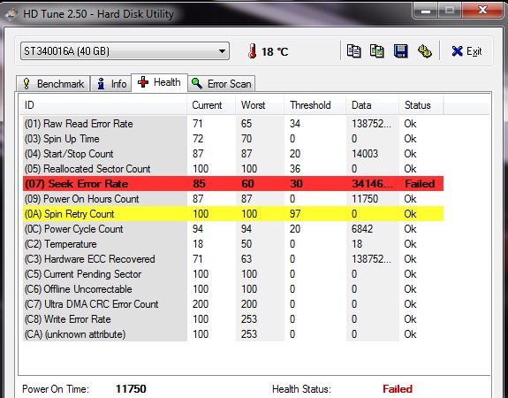508x398 pixels.
Task: Open the Error Scan tab
Action: (x=222, y=84)
